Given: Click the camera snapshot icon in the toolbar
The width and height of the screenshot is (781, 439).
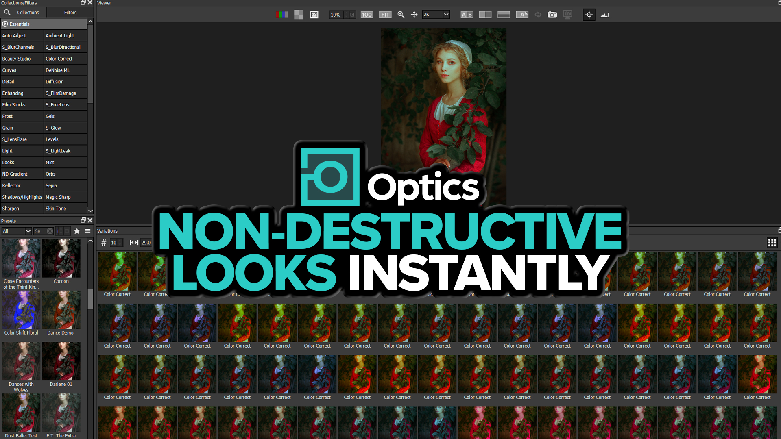Looking at the screenshot, I should (x=552, y=15).
